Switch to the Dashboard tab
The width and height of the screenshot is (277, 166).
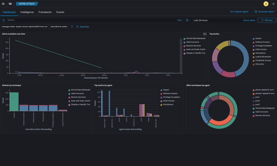(9, 12)
